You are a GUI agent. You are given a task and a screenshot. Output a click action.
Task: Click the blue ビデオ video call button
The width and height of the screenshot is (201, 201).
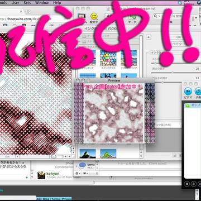188,92
